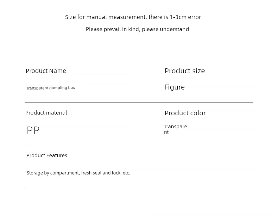Select the Product color heading
Screen dimensions: 278x215
tap(185, 113)
